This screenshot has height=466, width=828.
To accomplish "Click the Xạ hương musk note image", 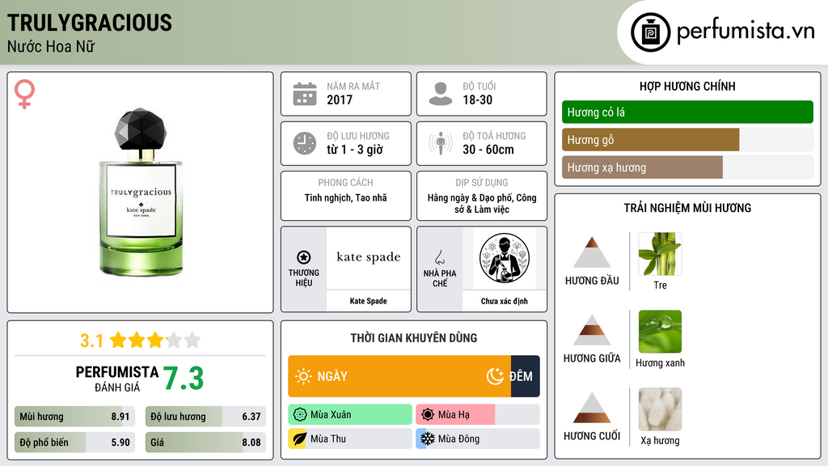I will [x=660, y=409].
